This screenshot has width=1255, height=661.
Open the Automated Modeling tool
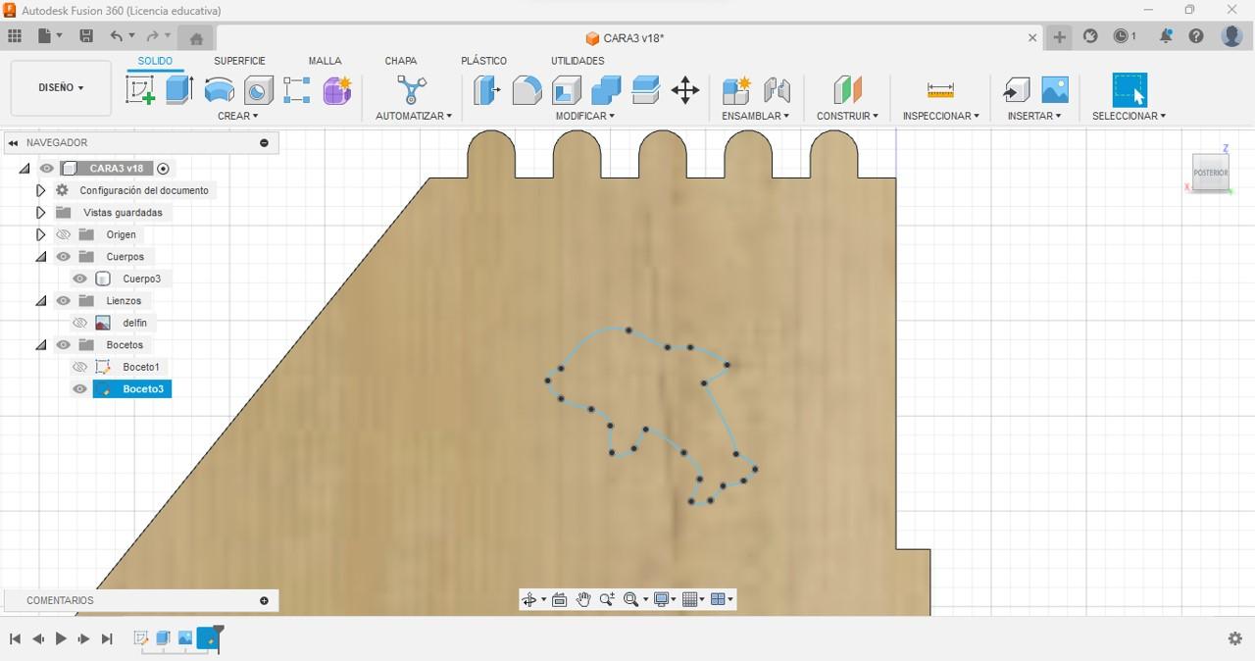pos(412,90)
